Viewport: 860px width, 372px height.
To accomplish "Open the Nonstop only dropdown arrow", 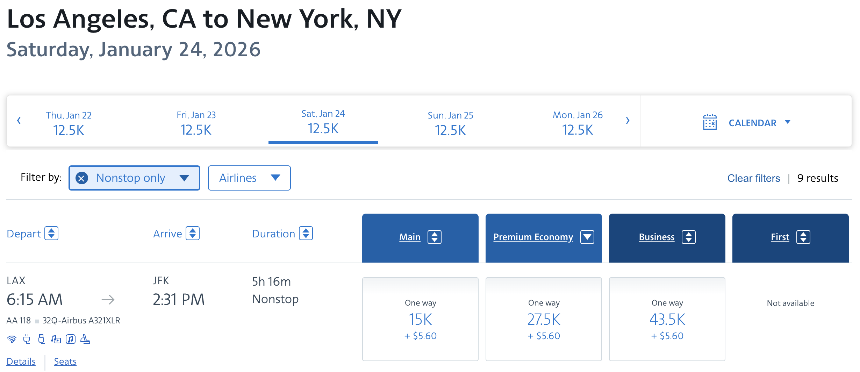I will pyautogui.click(x=184, y=178).
